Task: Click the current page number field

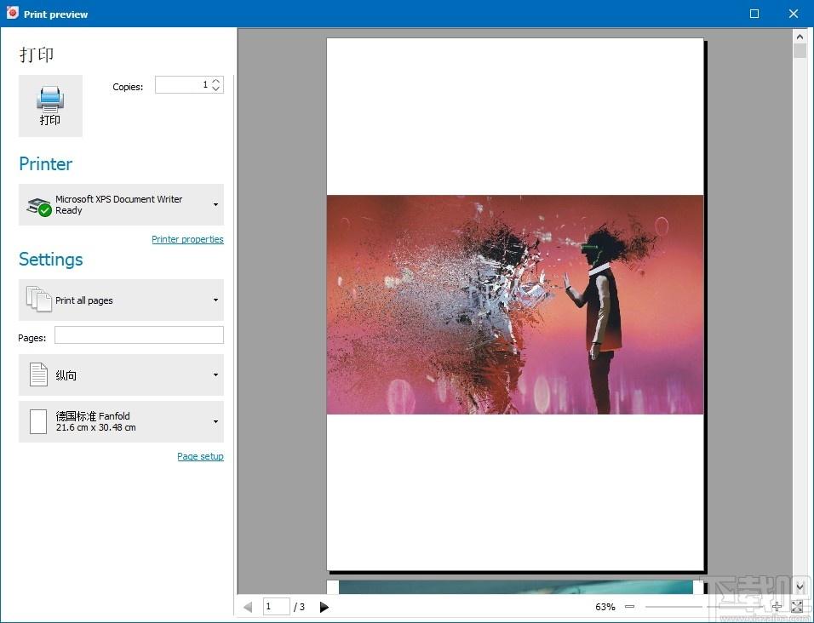Action: (x=276, y=606)
